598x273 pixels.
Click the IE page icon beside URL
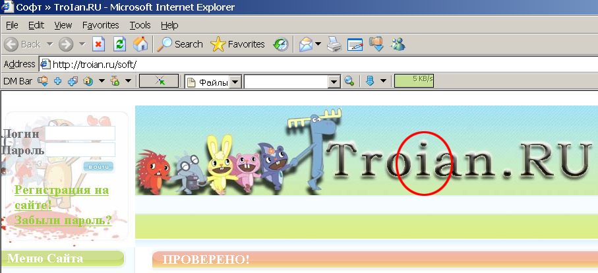pyautogui.click(x=45, y=64)
